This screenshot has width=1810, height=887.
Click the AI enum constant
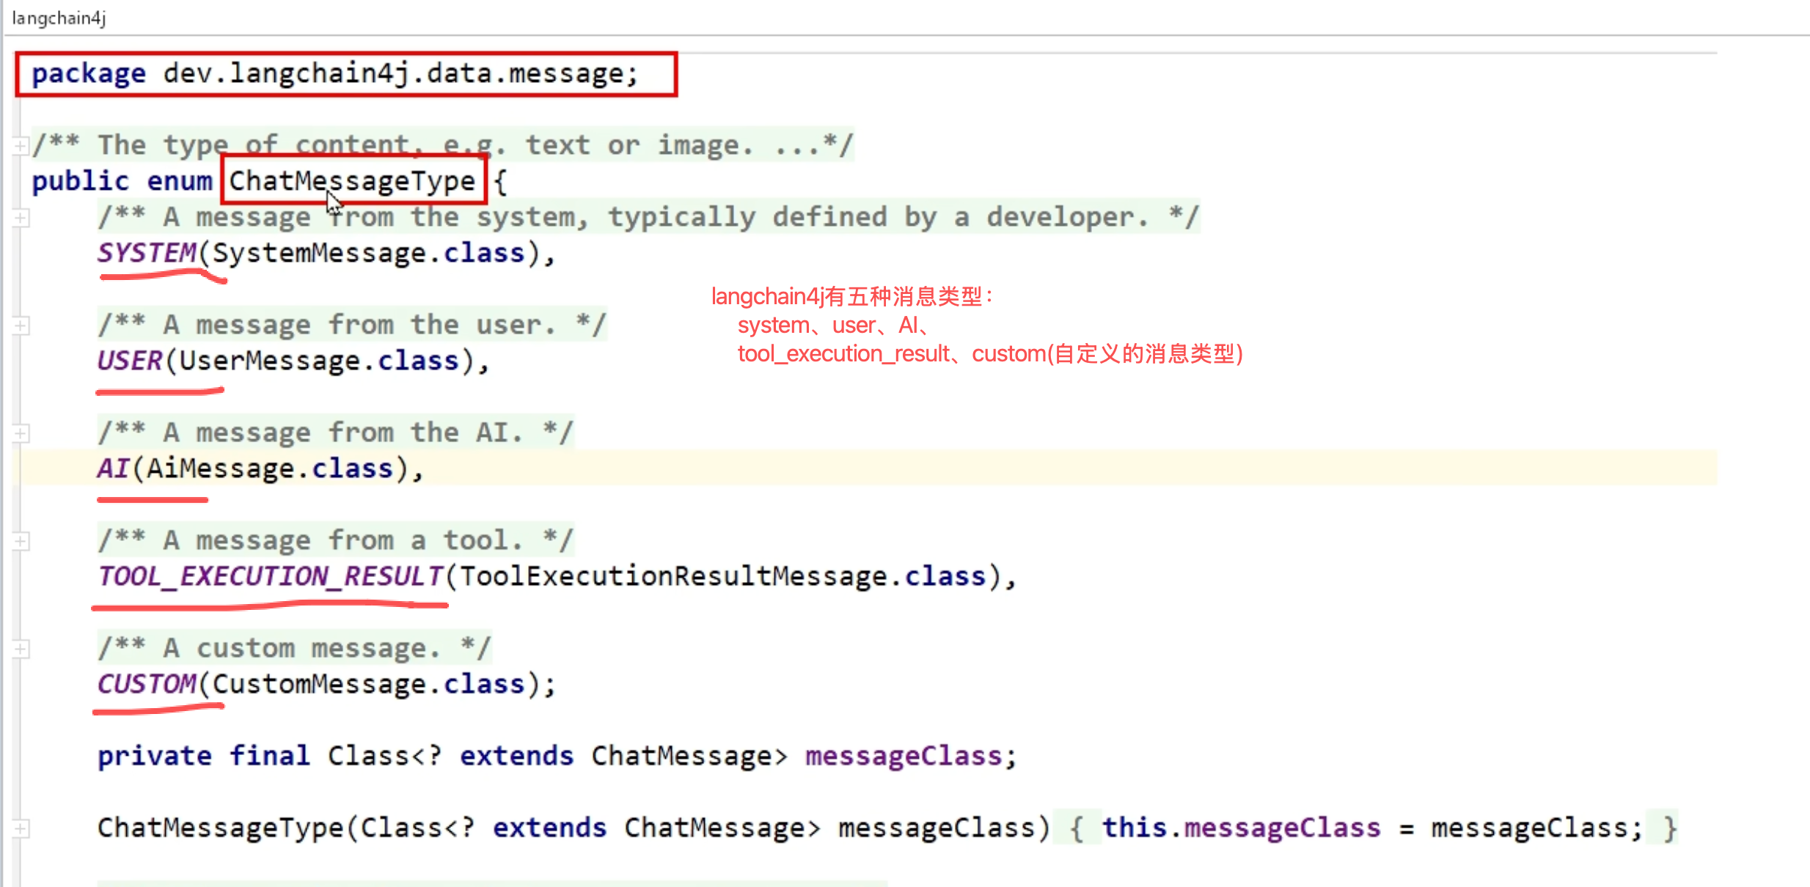click(x=114, y=468)
